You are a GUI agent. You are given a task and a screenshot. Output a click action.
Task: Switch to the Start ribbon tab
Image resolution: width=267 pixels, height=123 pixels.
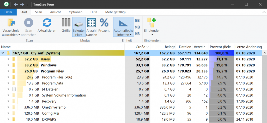click(24, 12)
